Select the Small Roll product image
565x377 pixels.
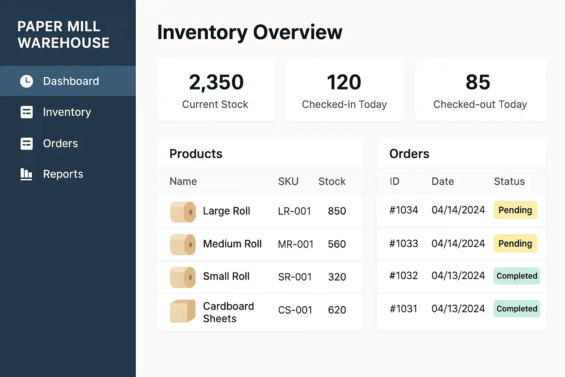point(183,277)
